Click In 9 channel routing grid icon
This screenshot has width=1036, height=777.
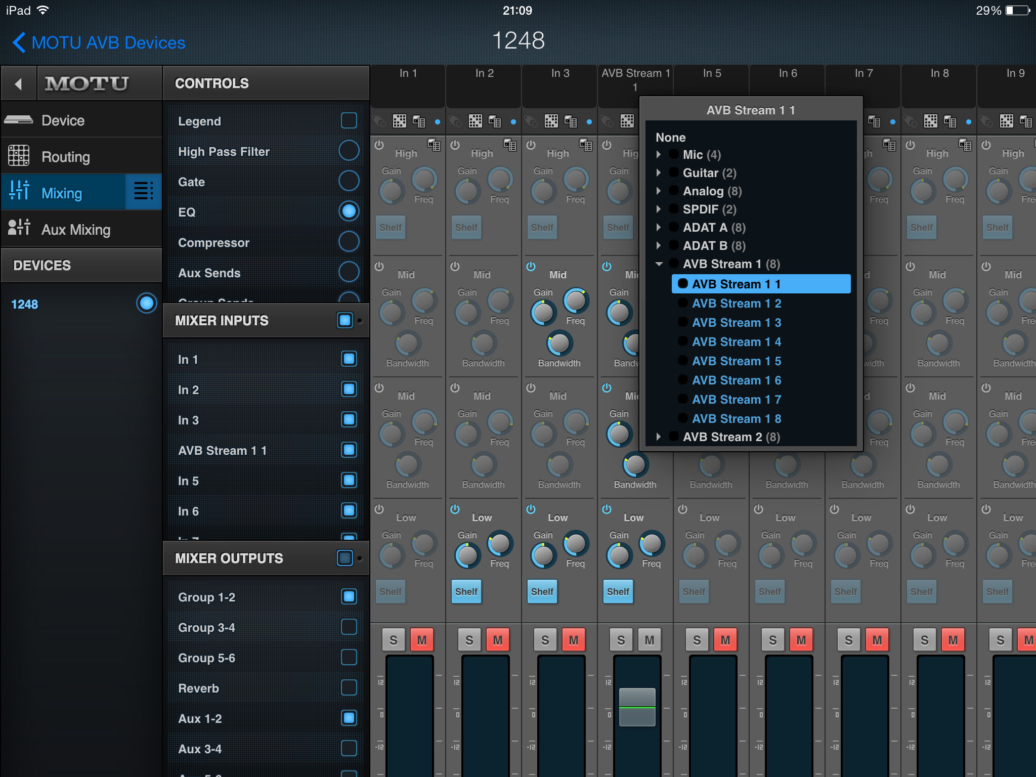[x=1007, y=121]
